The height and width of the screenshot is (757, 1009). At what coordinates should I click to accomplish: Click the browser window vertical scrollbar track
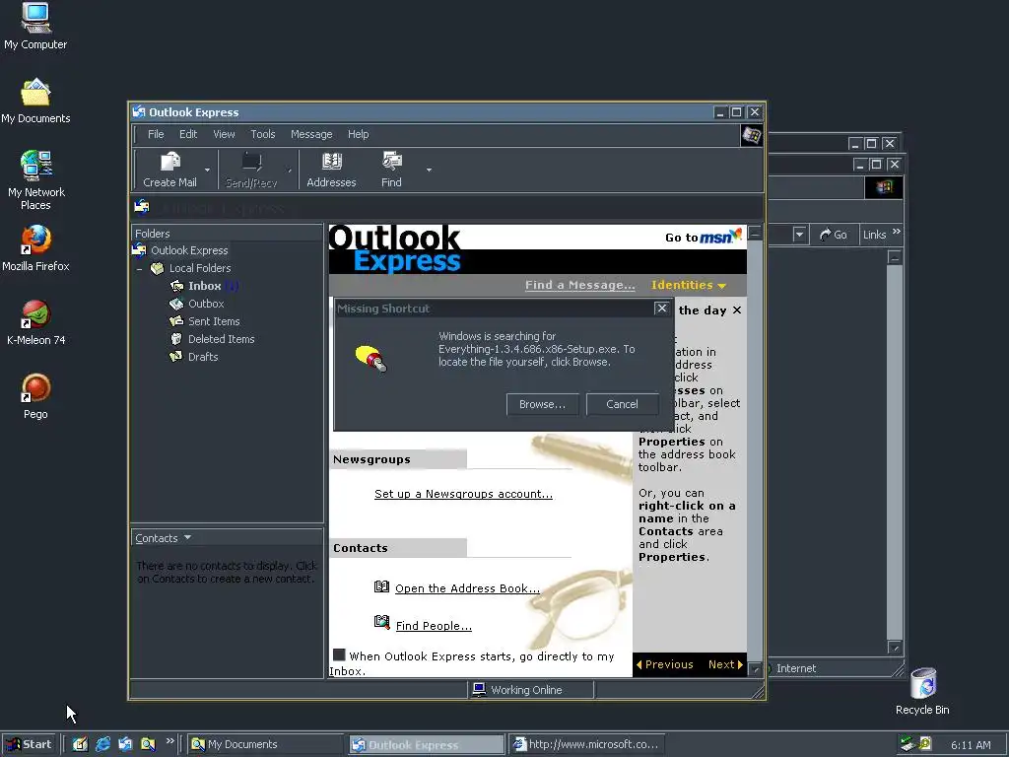click(895, 450)
